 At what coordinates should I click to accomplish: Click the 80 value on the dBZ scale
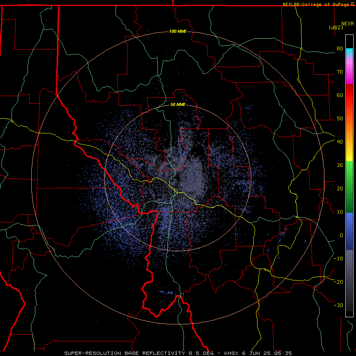point(340,49)
